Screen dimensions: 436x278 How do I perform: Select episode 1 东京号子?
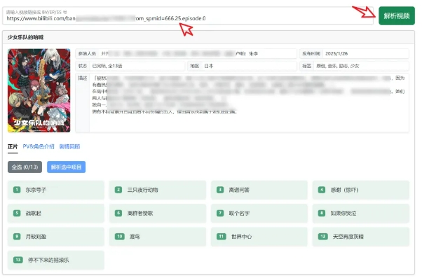point(56,190)
